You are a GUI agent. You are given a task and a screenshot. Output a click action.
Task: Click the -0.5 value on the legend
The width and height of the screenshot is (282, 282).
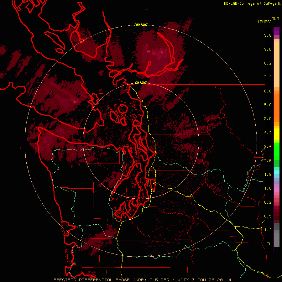click(x=267, y=216)
